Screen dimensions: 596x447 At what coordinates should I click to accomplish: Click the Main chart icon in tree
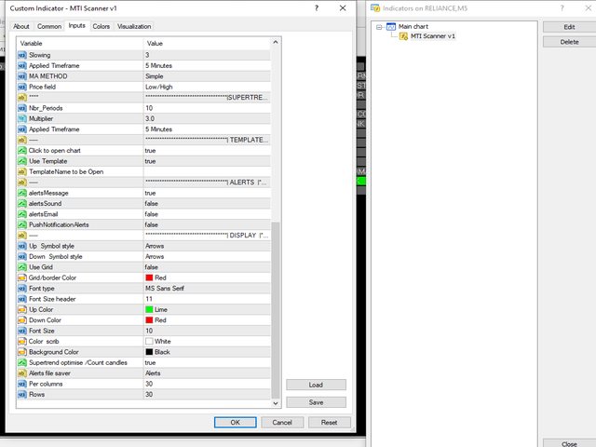tap(391, 27)
